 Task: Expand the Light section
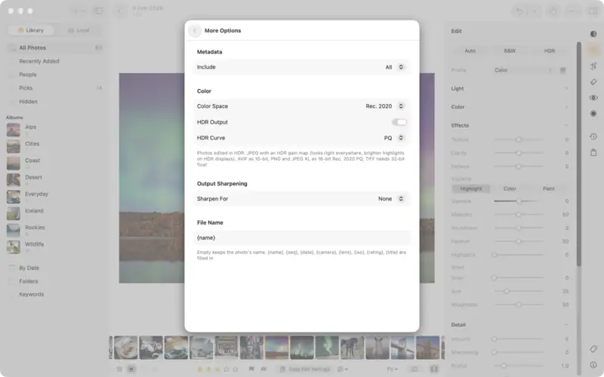pos(510,88)
